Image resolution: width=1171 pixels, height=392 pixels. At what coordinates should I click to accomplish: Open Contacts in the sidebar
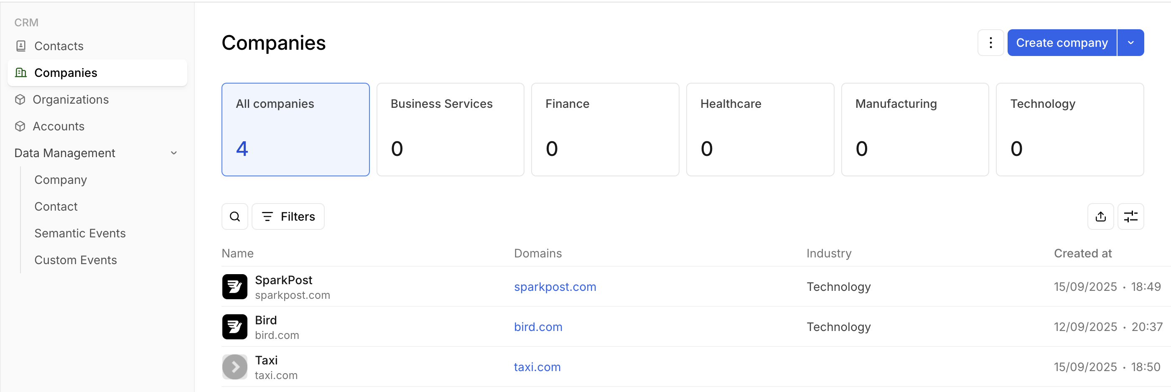pos(59,46)
